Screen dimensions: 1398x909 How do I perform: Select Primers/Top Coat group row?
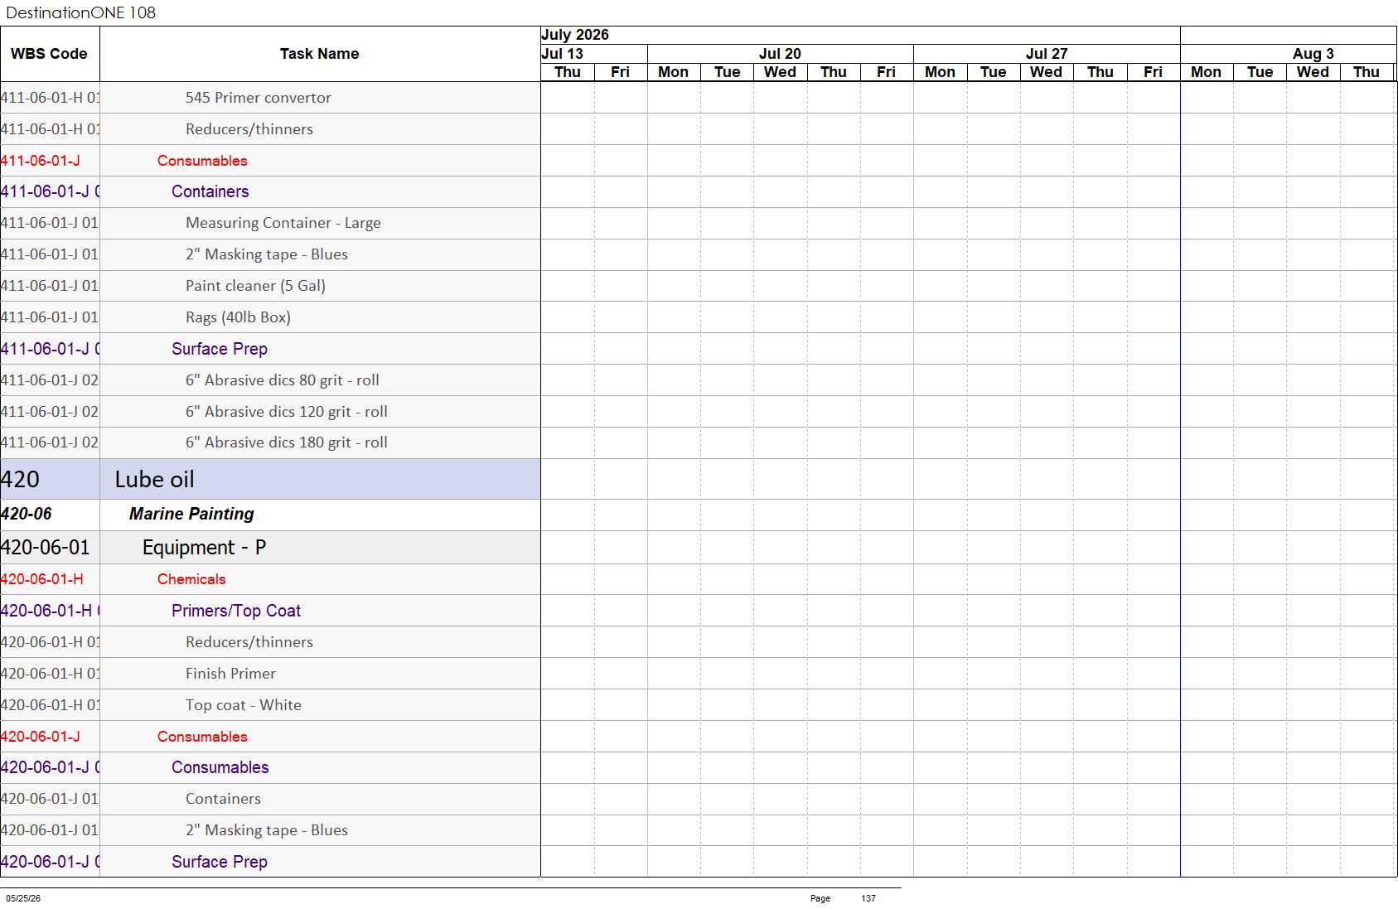pos(270,611)
